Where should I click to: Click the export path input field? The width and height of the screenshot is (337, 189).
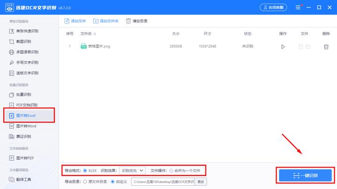click(163, 182)
